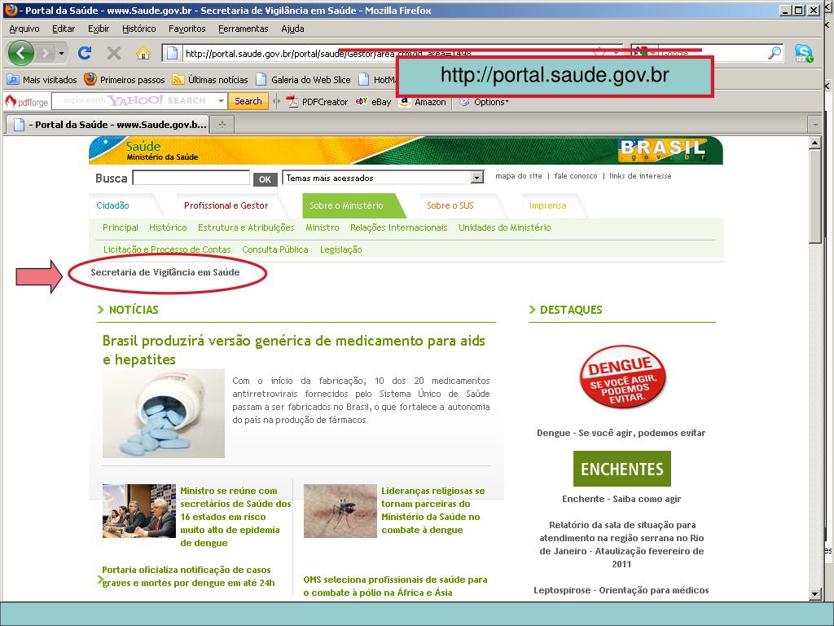Open the pdfforge logo button
834x626 pixels.
point(27,101)
